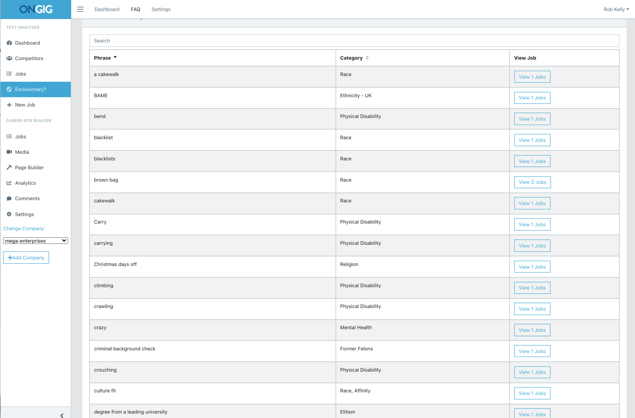The image size is (635, 418).
Task: Click View 2 Jobs for brown bag
Action: coord(532,182)
